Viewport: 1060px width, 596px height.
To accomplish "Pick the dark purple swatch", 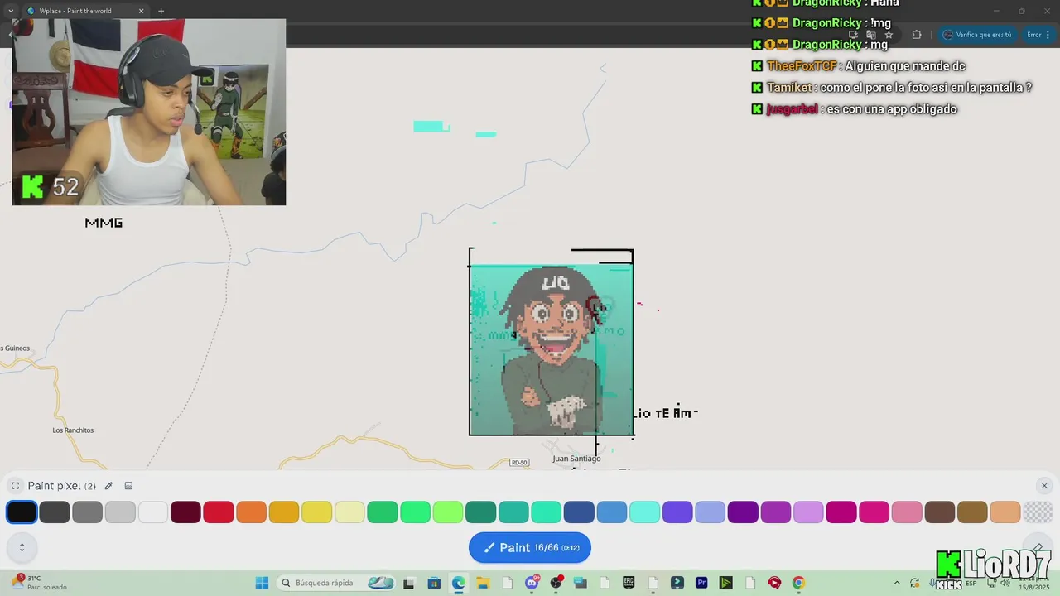I will coord(743,512).
